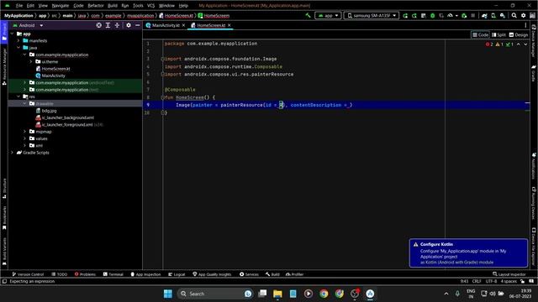Hide the Project panel with minus icon

click(x=138, y=25)
